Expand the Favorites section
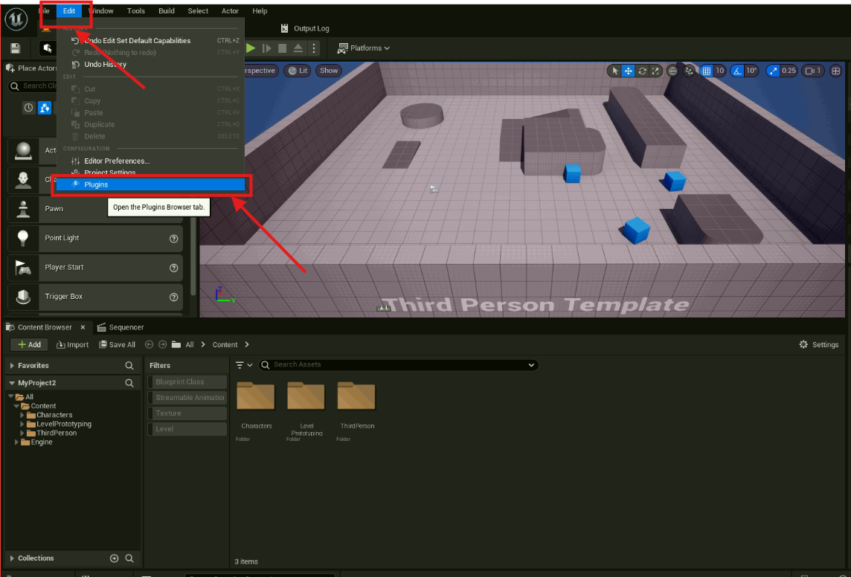The height and width of the screenshot is (577, 851). [11, 366]
